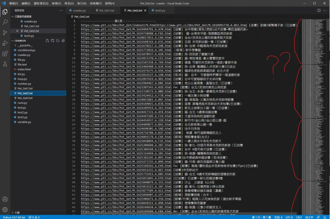Open Pet_Get3.txt in explorer
This screenshot has width=330, height=219.
pos(25,98)
